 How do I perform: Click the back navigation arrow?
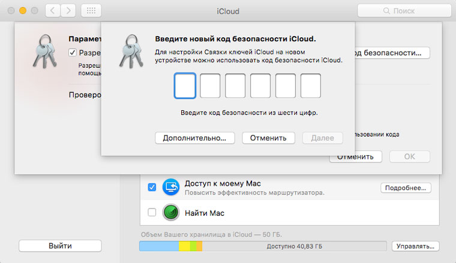[53, 11]
